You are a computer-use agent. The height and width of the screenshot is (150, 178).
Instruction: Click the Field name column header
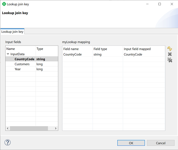click(x=71, y=49)
